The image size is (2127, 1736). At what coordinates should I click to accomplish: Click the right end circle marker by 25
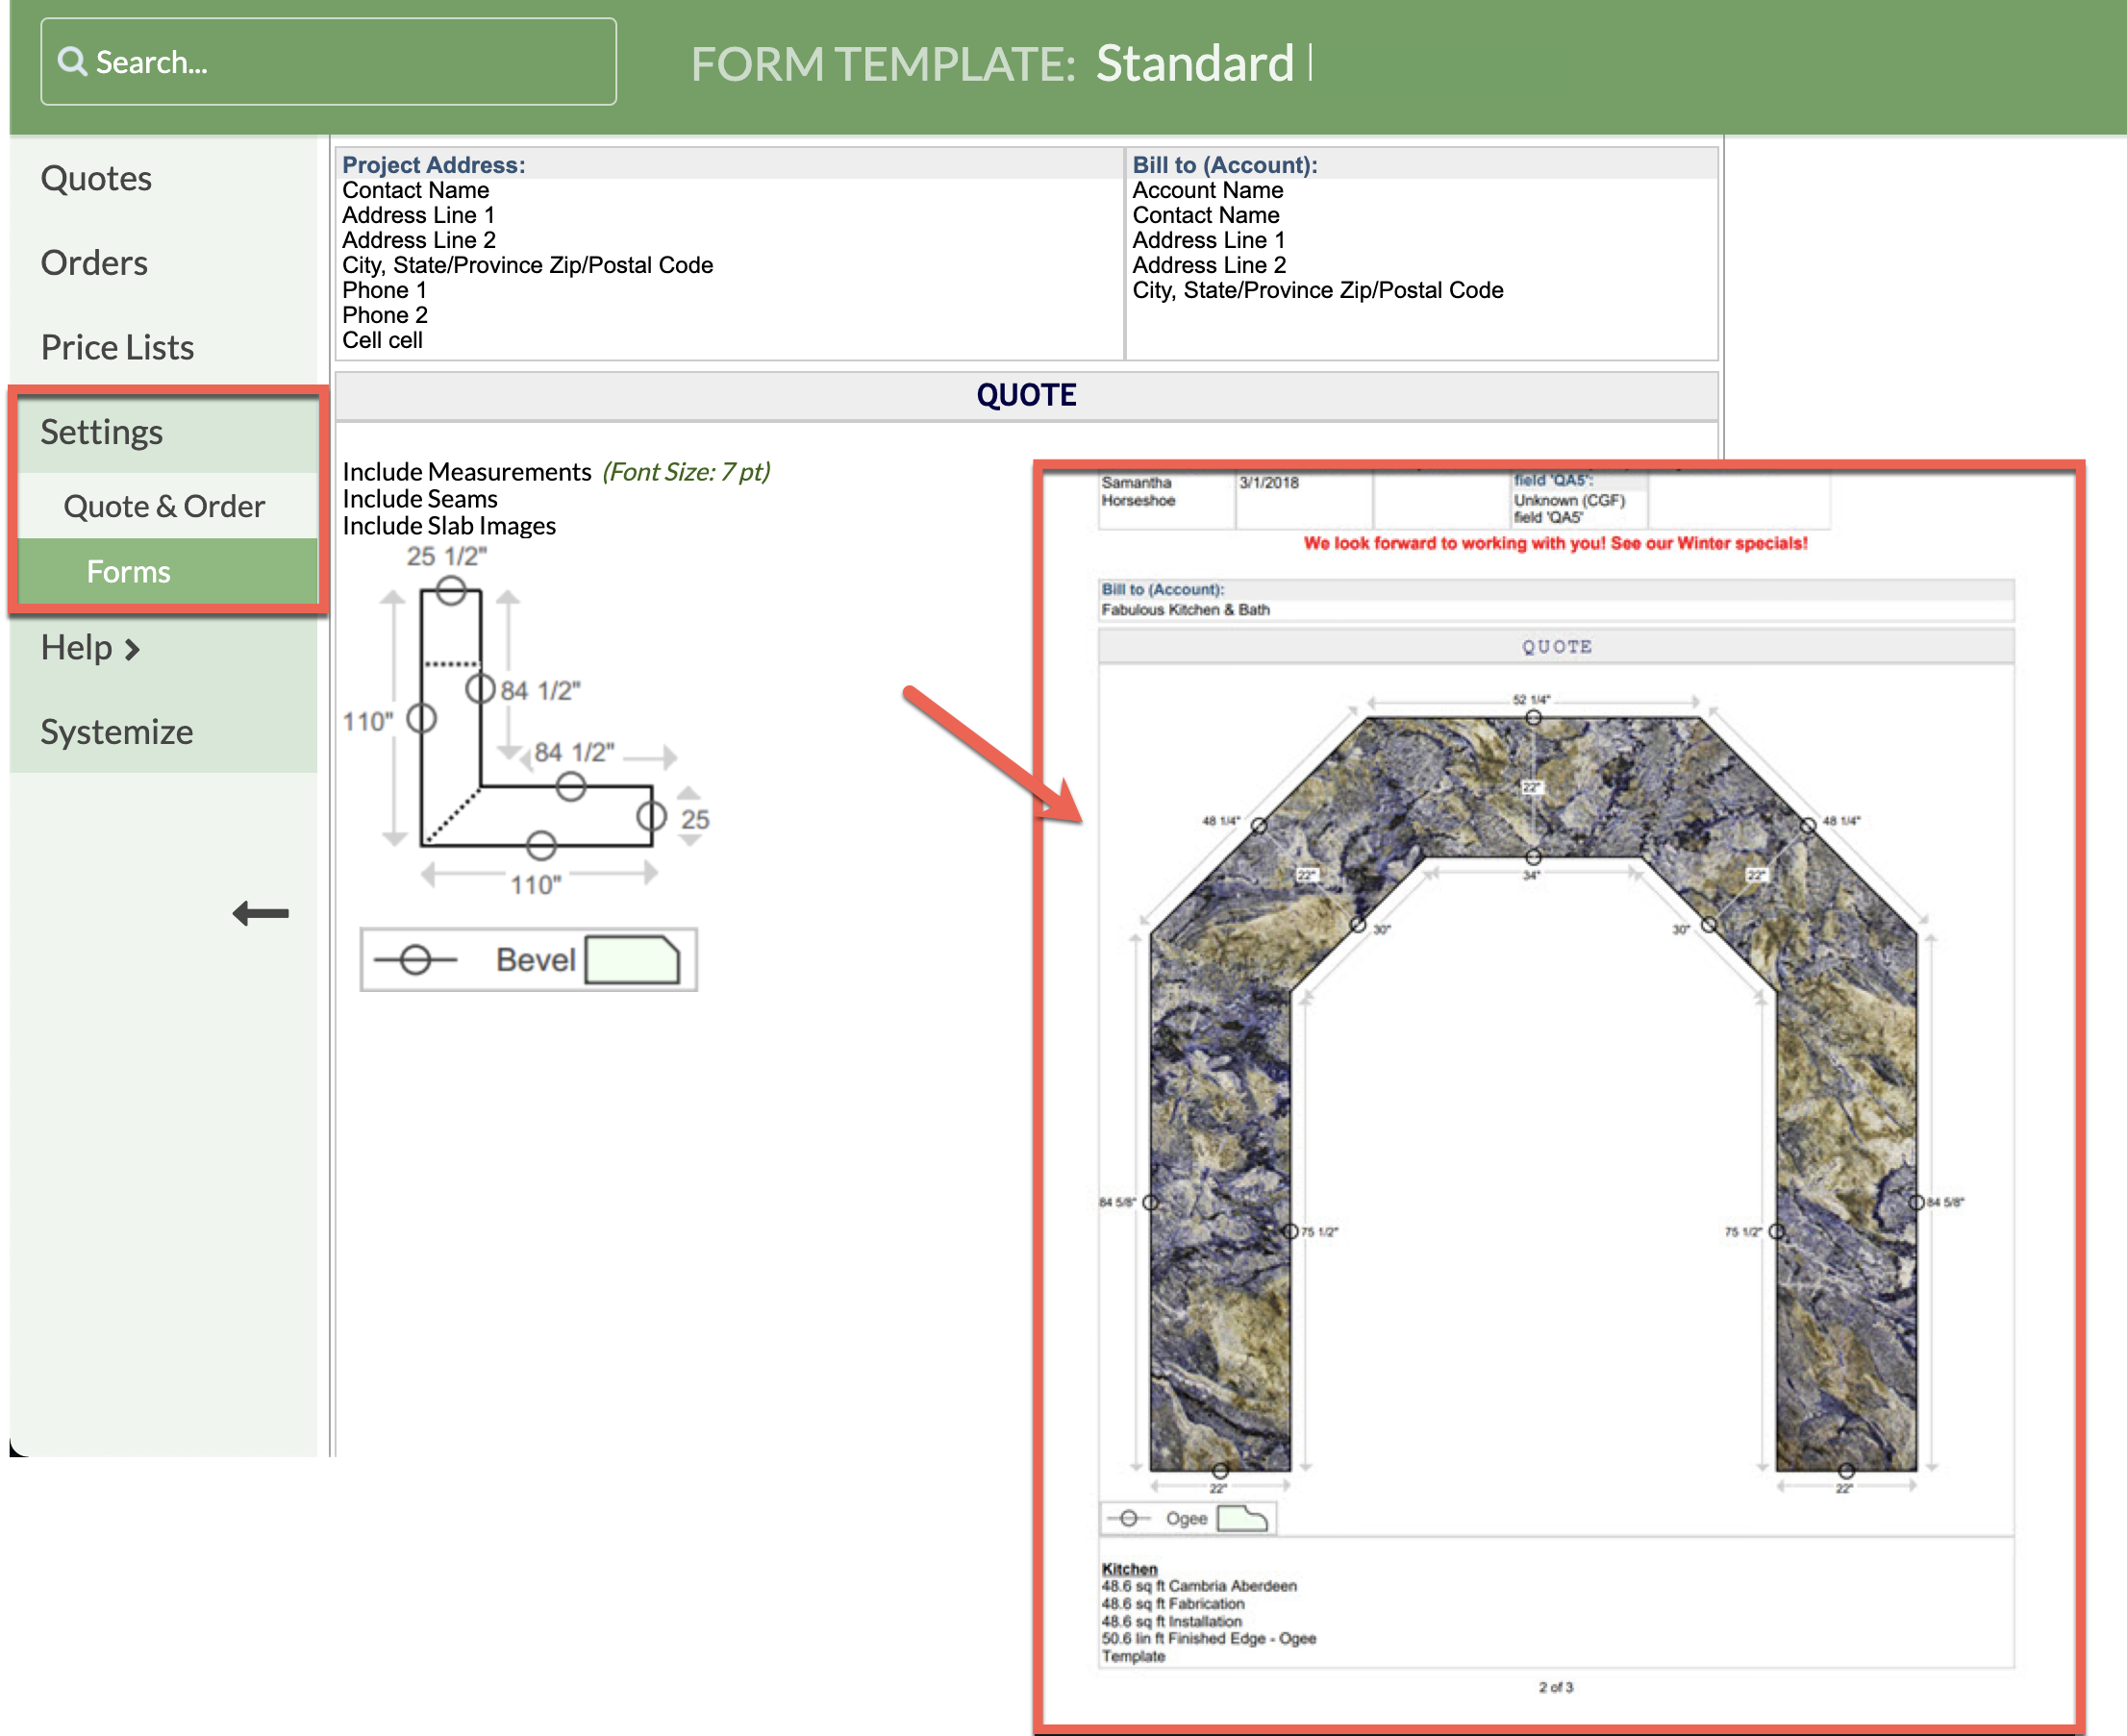pyautogui.click(x=651, y=816)
